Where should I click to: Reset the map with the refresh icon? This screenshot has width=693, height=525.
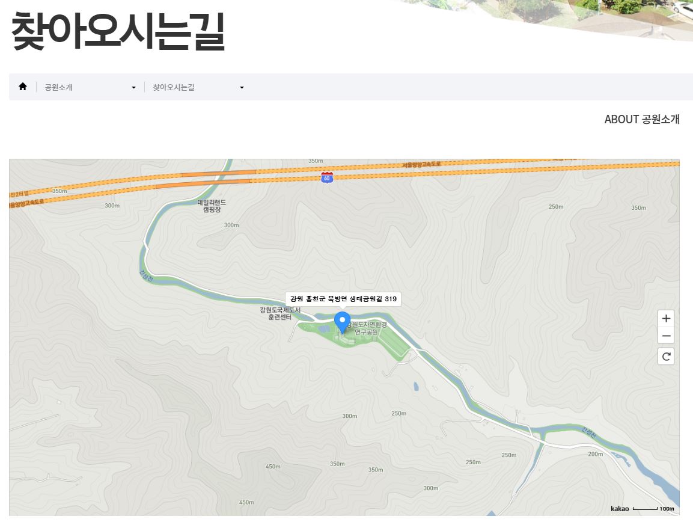pyautogui.click(x=666, y=357)
